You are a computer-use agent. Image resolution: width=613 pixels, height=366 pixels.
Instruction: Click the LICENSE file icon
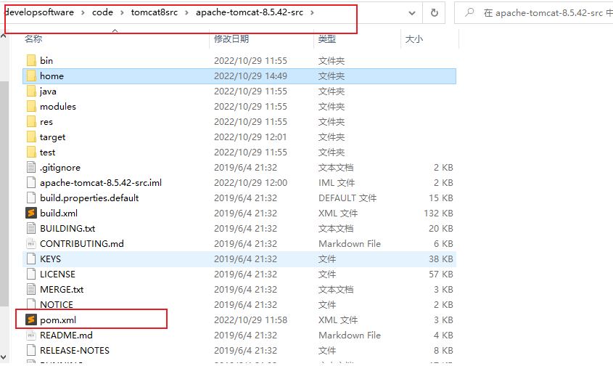[x=31, y=274]
